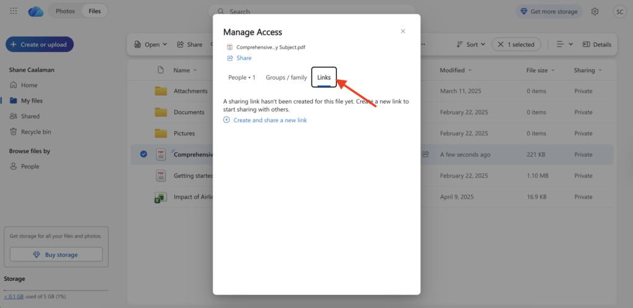Sort by the Modified column header

[x=456, y=70]
